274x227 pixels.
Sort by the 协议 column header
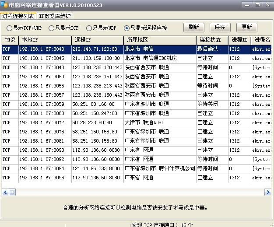[10, 40]
